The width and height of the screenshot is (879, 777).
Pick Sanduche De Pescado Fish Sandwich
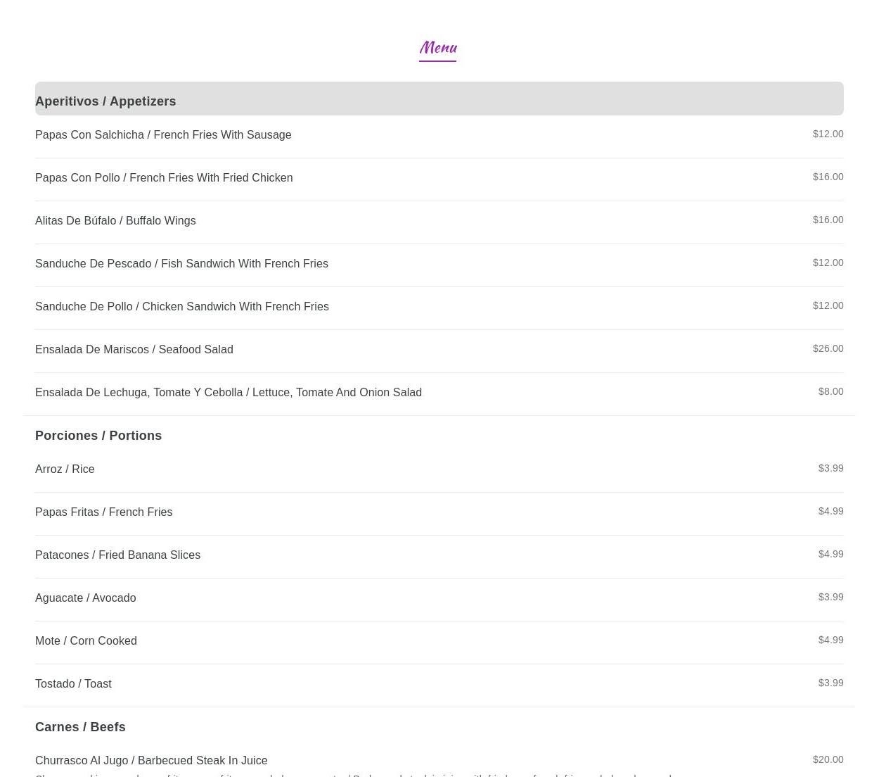(x=181, y=264)
